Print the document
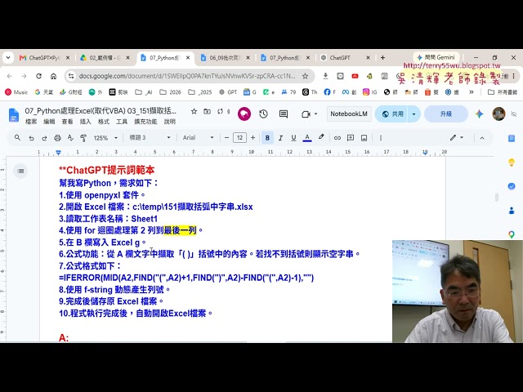 pos(57,138)
